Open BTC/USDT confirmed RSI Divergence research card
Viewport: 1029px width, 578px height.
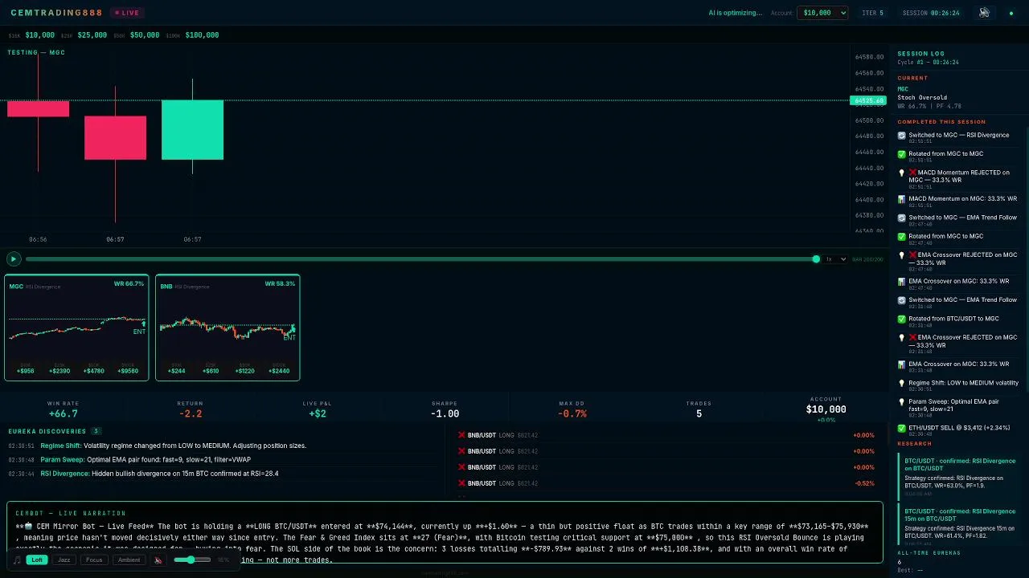coord(958,476)
